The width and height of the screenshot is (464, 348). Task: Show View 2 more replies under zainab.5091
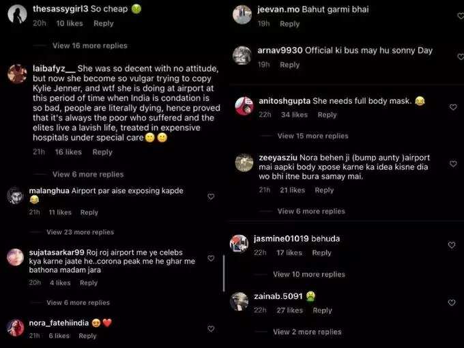click(307, 332)
